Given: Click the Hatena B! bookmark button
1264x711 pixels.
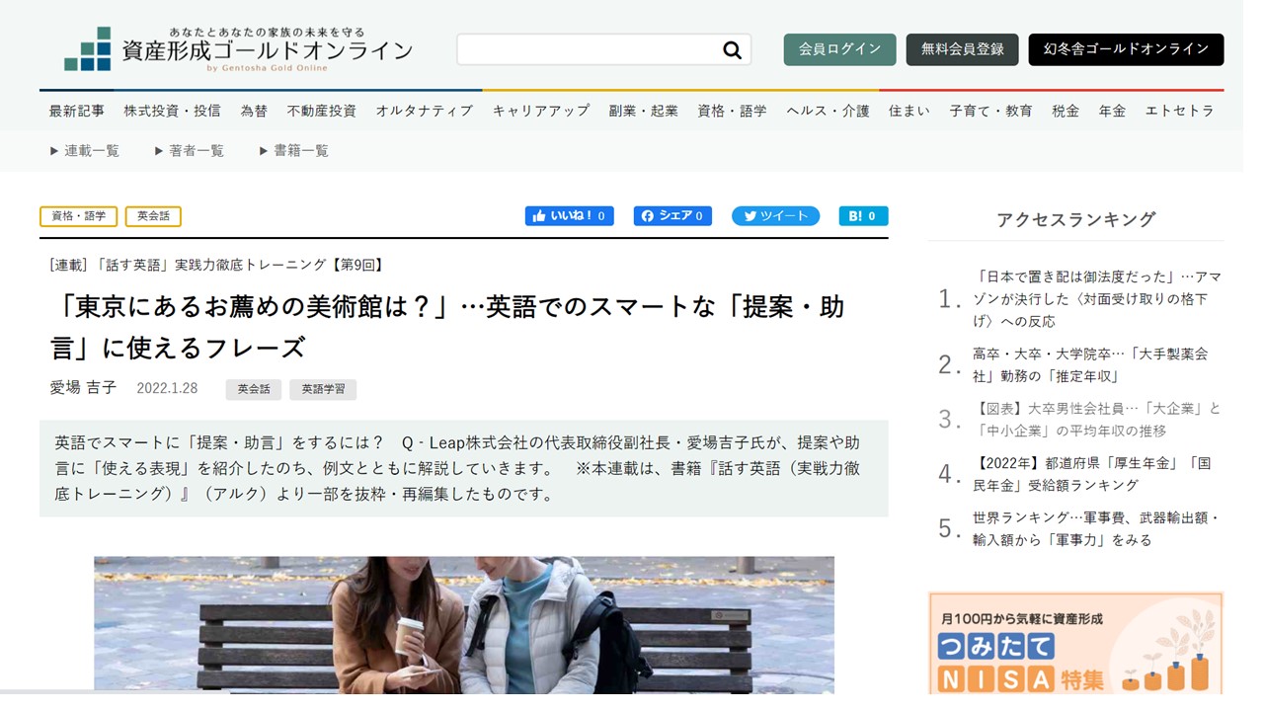Looking at the screenshot, I should [863, 216].
